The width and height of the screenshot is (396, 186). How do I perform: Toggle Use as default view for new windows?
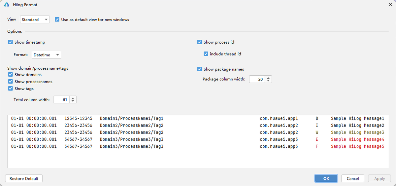(x=57, y=19)
